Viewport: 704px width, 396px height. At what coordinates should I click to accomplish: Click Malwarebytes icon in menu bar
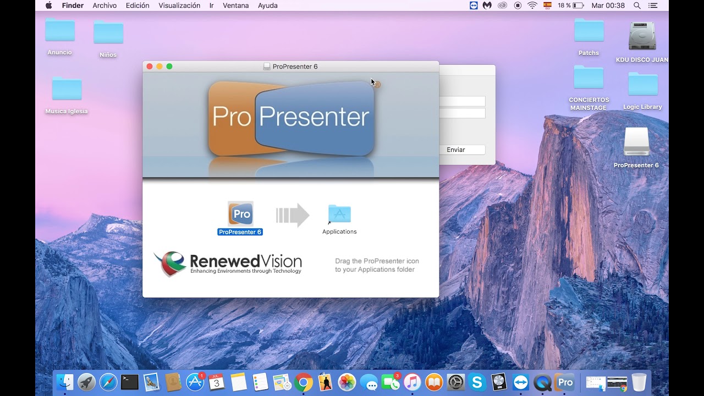(487, 5)
